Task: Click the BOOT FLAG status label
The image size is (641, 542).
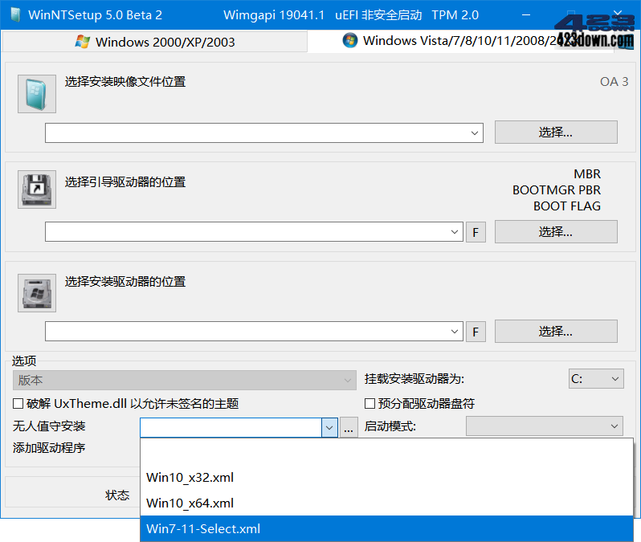Action: [x=567, y=206]
